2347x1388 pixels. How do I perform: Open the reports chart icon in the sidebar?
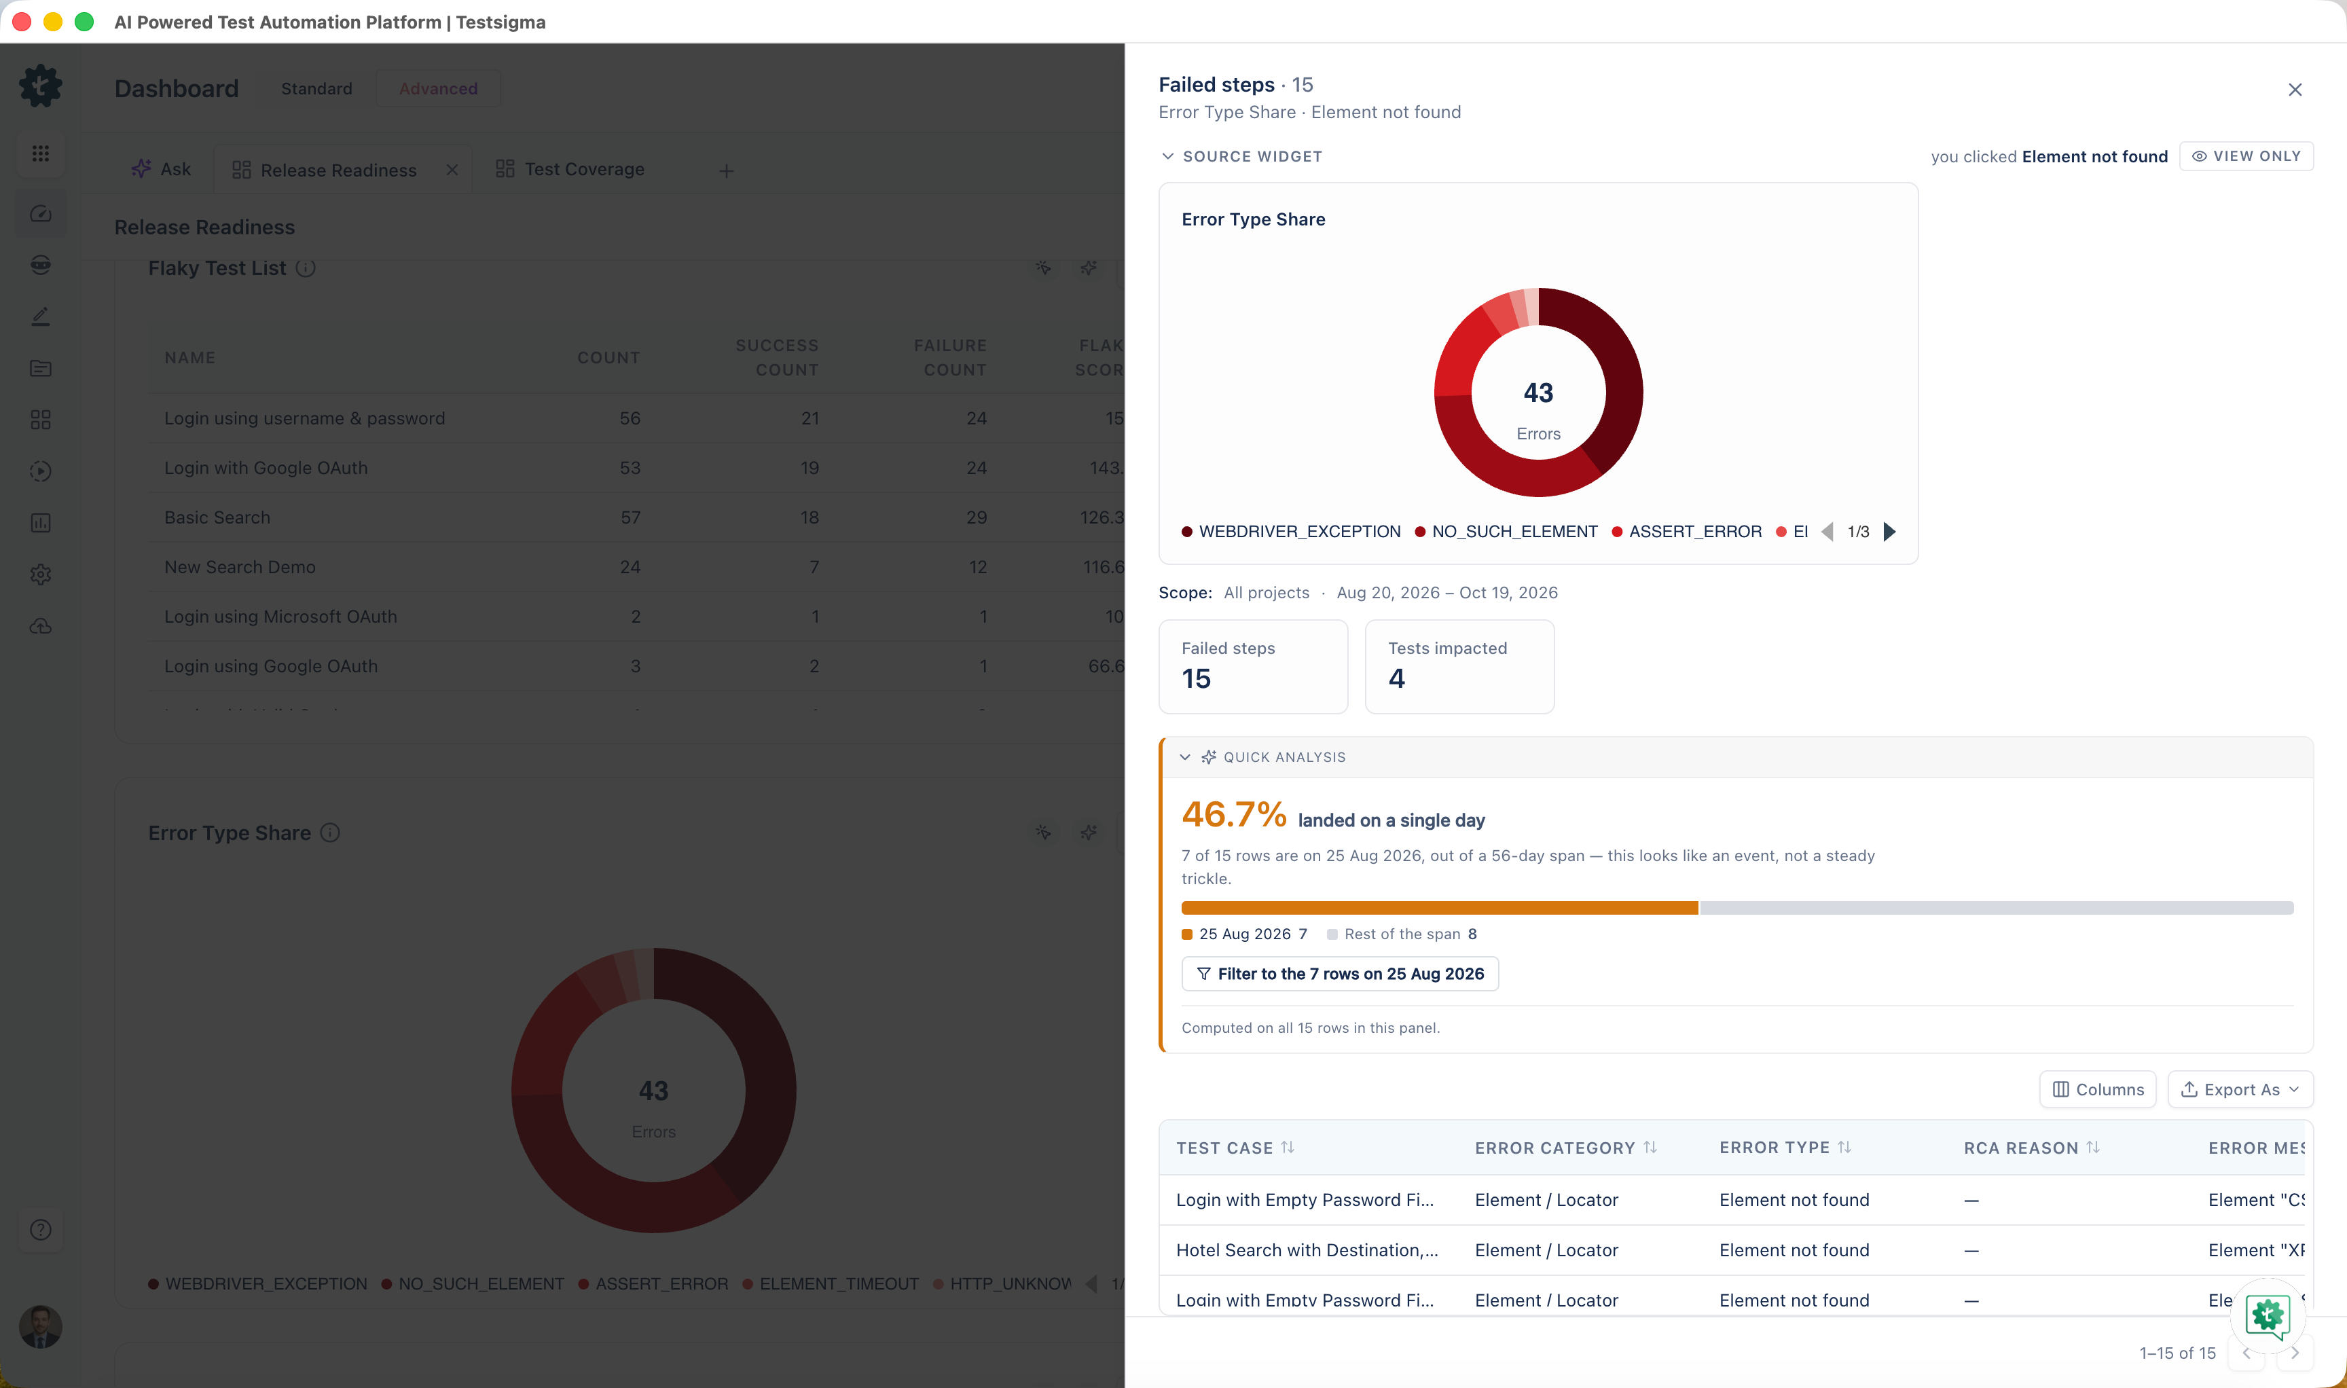click(x=40, y=523)
